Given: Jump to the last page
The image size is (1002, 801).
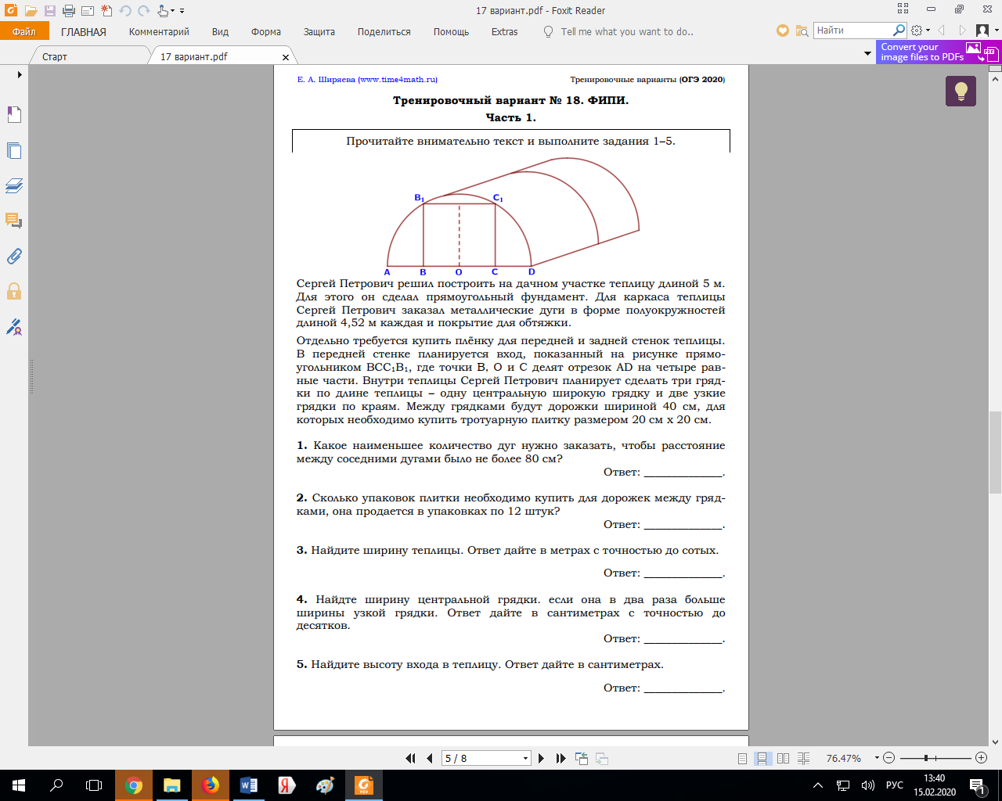Looking at the screenshot, I should pyautogui.click(x=560, y=758).
